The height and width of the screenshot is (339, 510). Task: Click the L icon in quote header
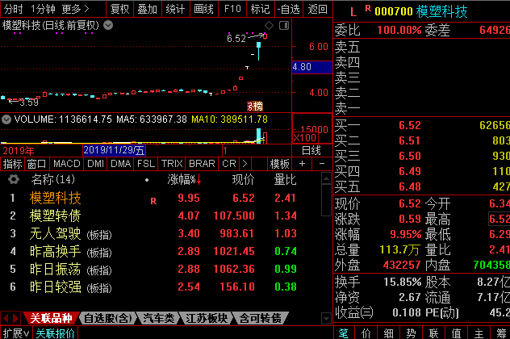click(353, 12)
